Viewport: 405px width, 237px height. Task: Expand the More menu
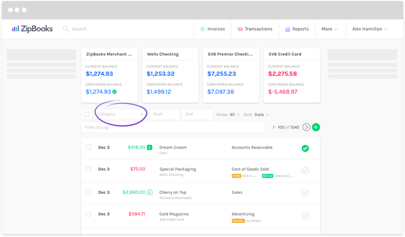point(329,29)
